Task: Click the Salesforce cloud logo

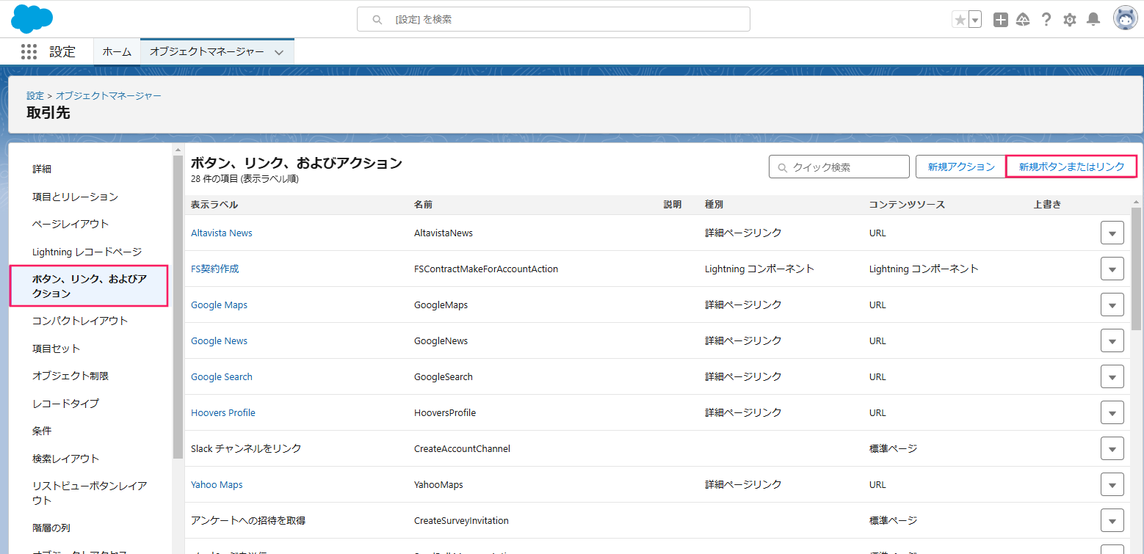Action: (32, 18)
